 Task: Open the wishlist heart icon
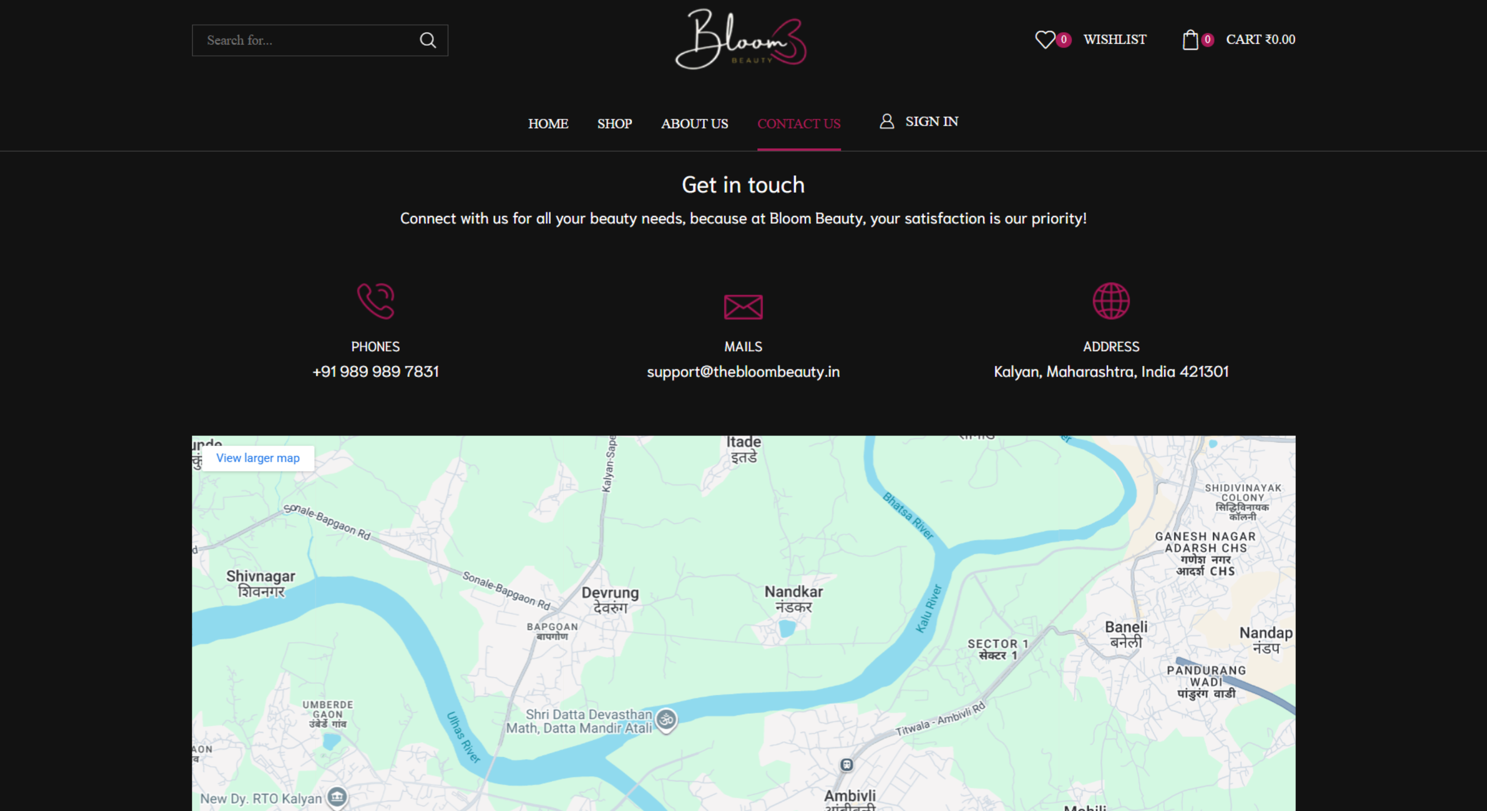pyautogui.click(x=1045, y=40)
